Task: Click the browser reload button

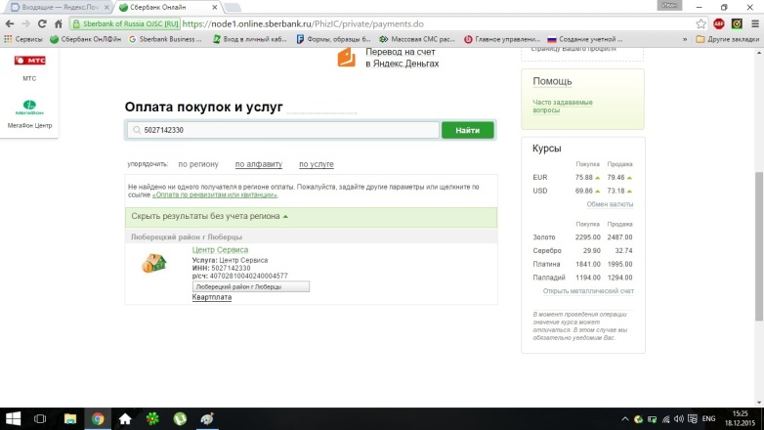Action: pyautogui.click(x=42, y=23)
